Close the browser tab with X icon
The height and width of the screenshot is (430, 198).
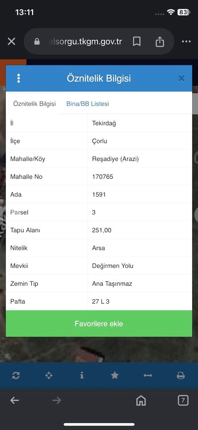(x=12, y=41)
